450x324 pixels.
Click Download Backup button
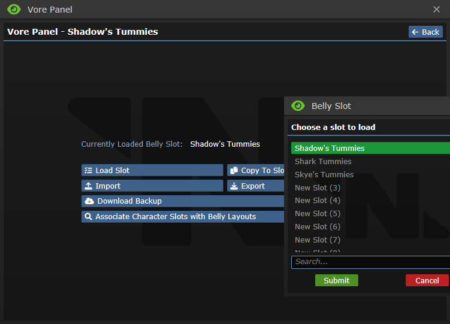pyautogui.click(x=183, y=201)
